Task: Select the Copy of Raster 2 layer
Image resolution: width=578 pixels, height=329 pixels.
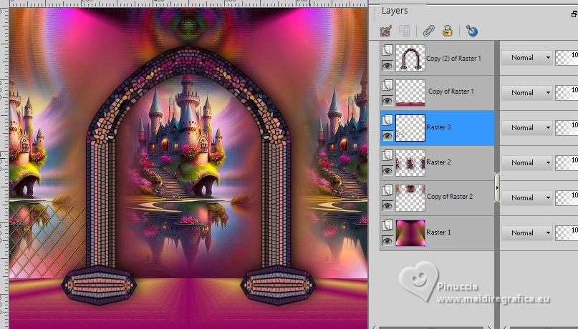Action: coord(449,197)
